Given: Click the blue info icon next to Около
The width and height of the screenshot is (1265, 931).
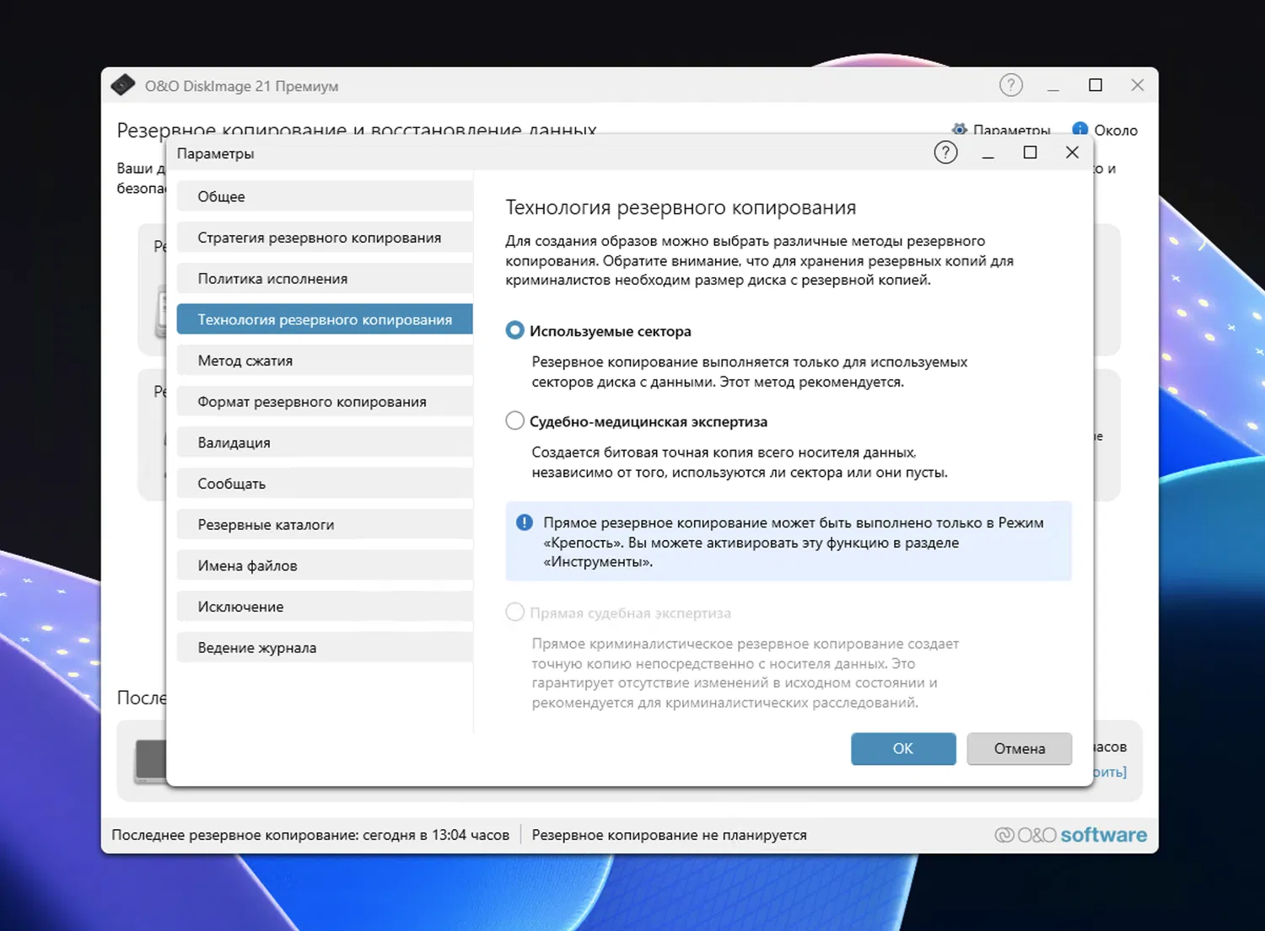Looking at the screenshot, I should (x=1079, y=130).
